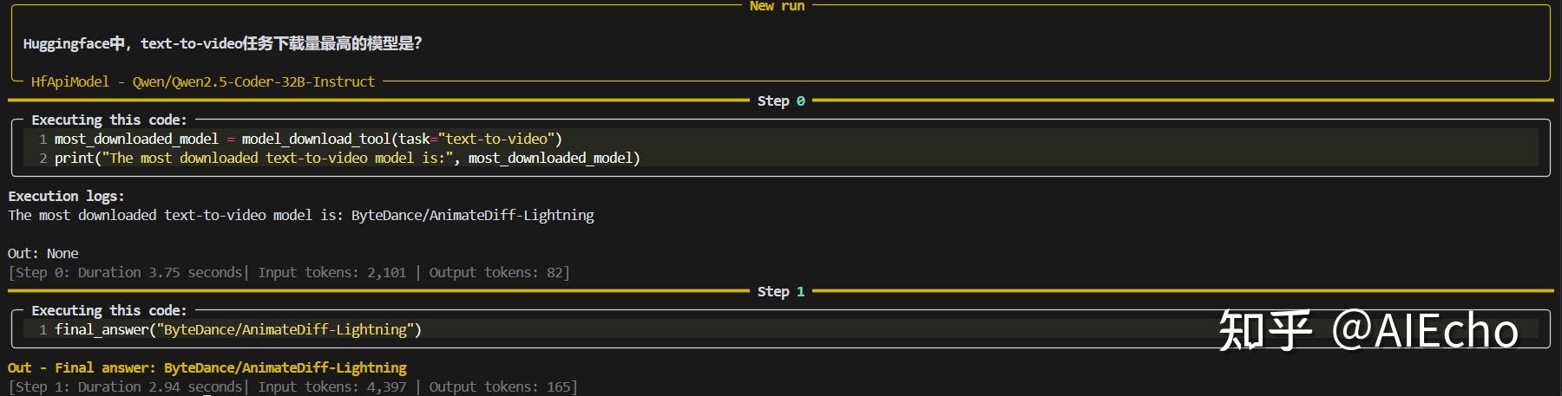Click the Step 0 duration and tokens summary

click(x=289, y=272)
